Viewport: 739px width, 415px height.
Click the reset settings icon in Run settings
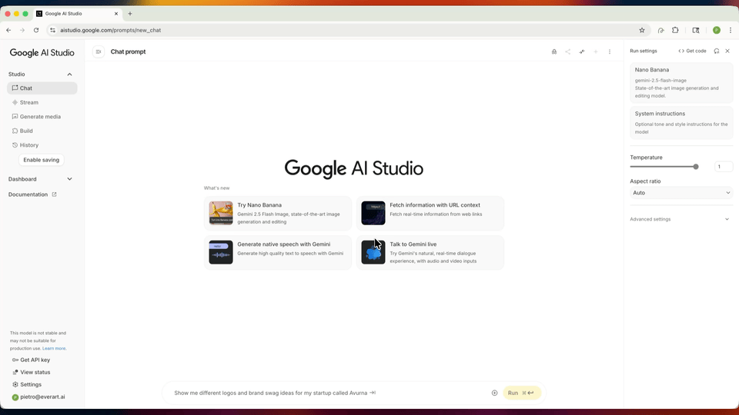(717, 51)
